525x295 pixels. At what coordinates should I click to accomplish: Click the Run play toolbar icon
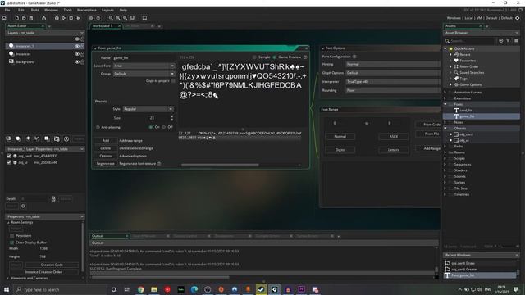64,18
